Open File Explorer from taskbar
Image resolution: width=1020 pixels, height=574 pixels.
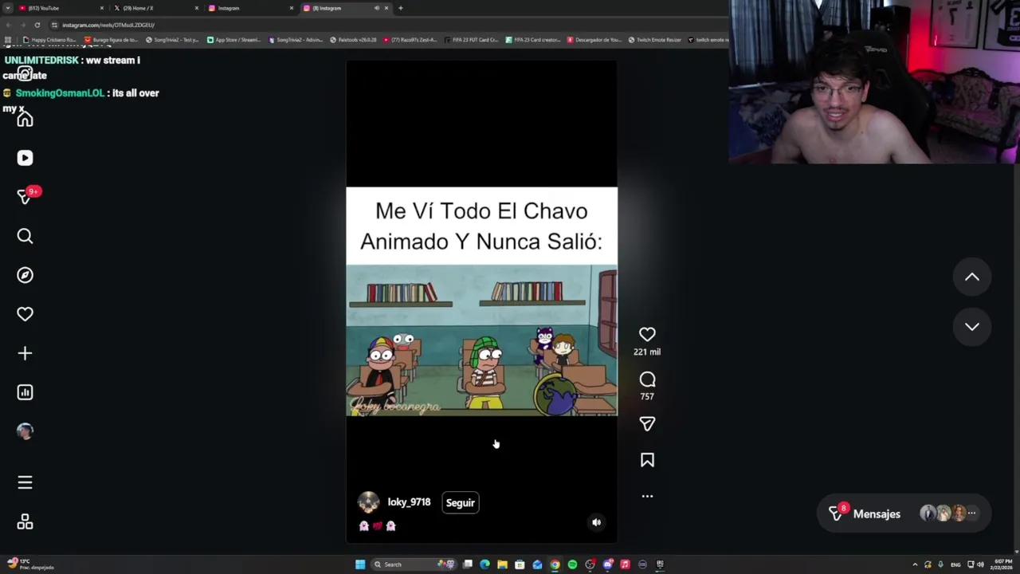(502, 564)
